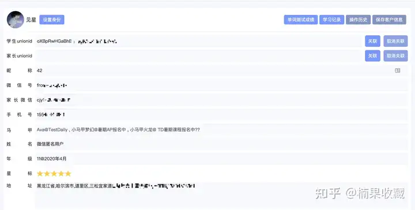Viewport: 415px width, 210px height.
Task: Click 取消关联 in 学生unionid row
Action: coord(395,41)
